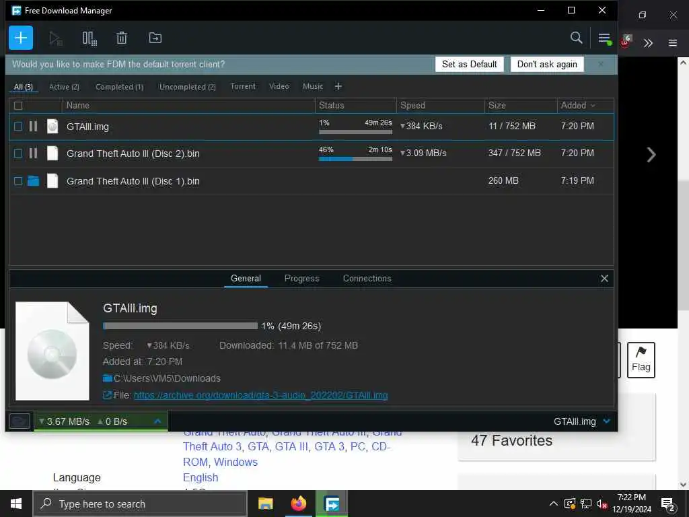Select the Completed (1) filter tab

[x=120, y=87]
